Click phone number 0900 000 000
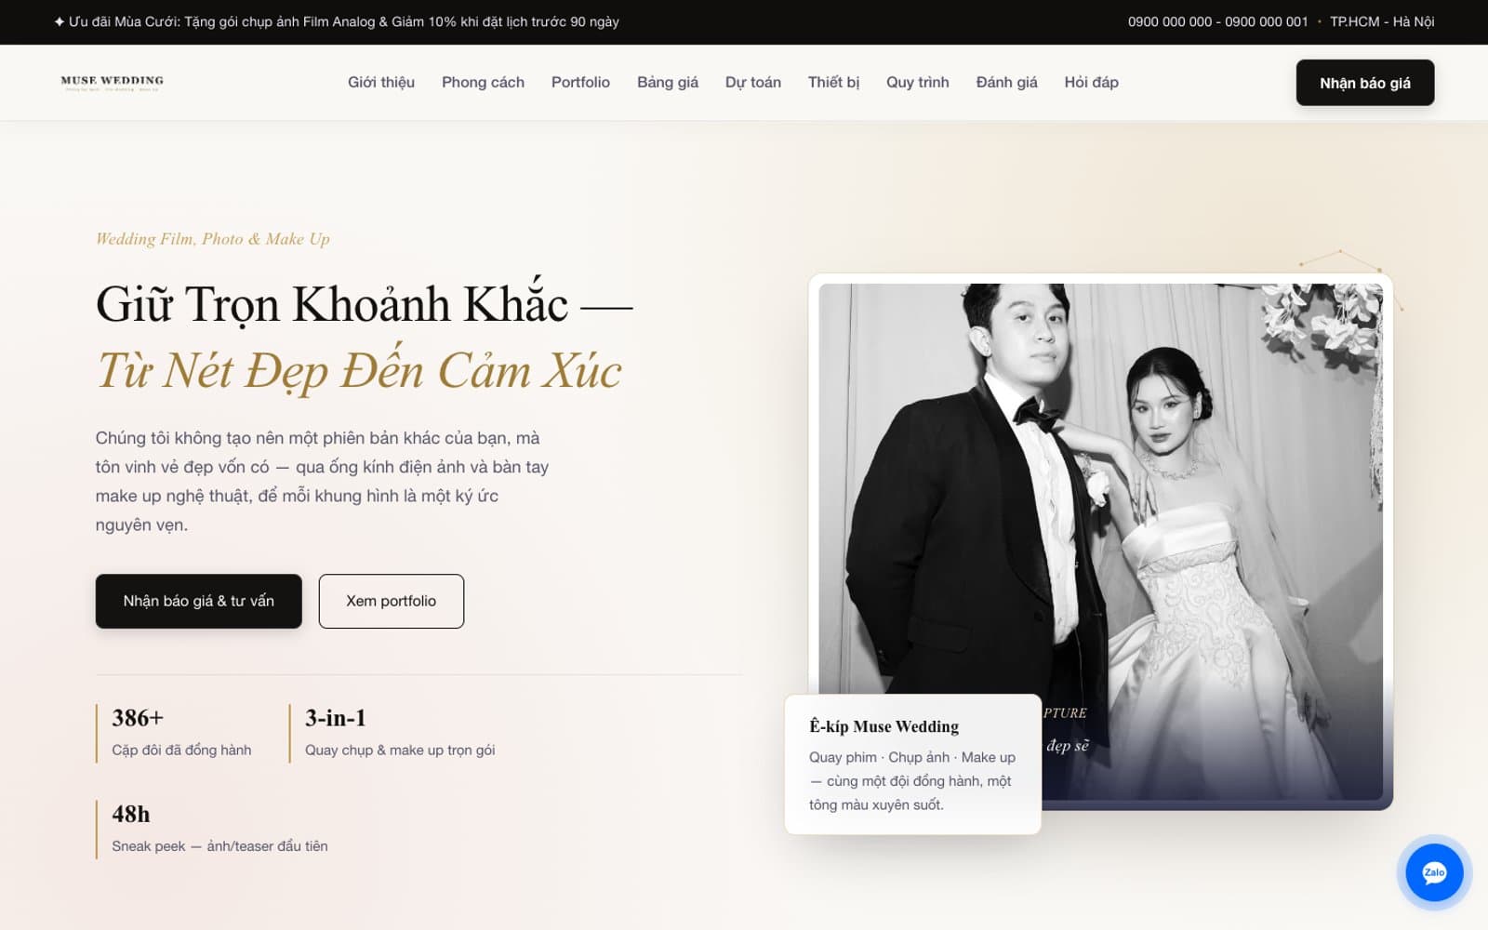1488x930 pixels. 1170,21
